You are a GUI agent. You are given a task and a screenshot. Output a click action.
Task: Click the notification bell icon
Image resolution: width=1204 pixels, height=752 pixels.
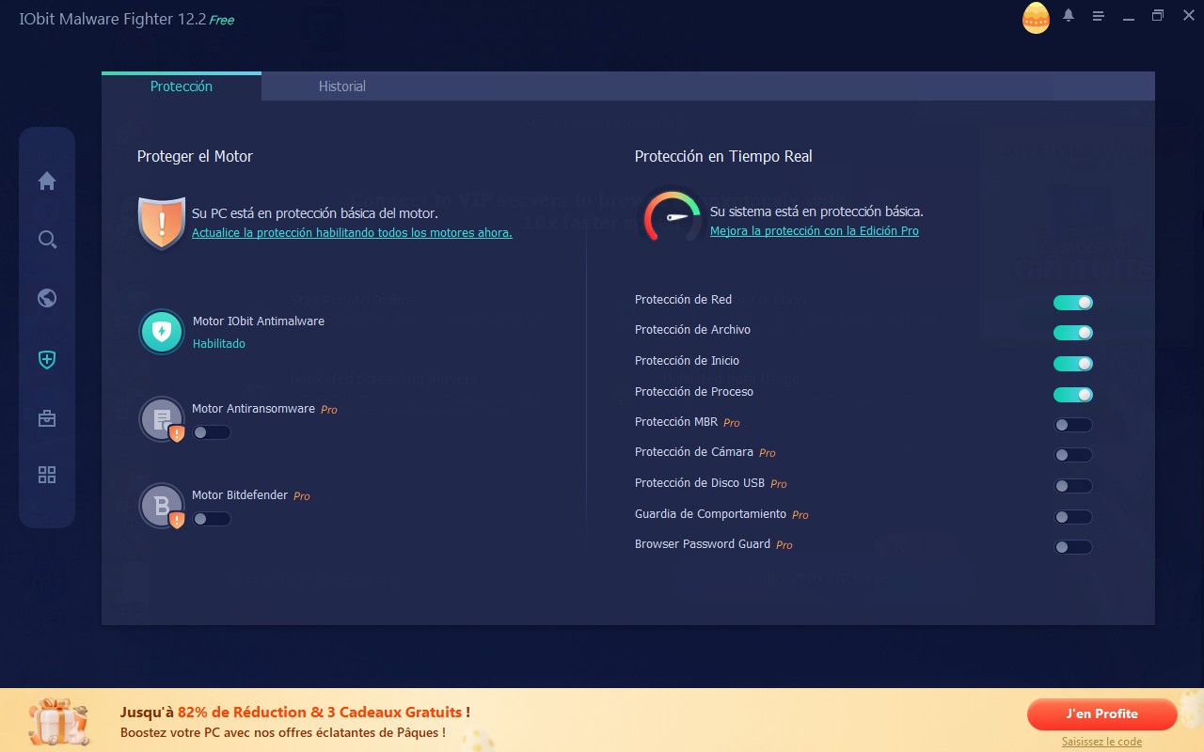click(1069, 16)
